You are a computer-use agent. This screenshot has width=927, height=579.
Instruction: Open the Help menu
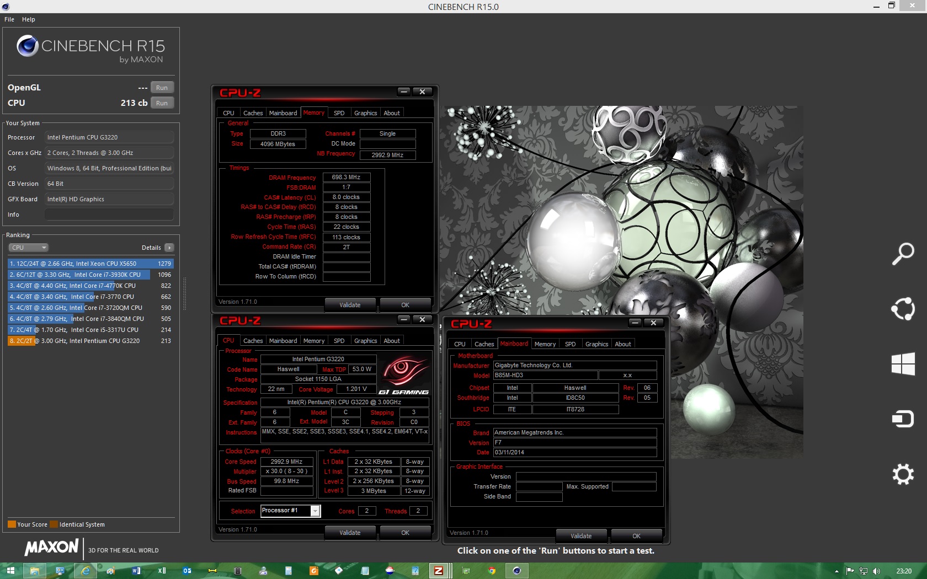coord(29,19)
